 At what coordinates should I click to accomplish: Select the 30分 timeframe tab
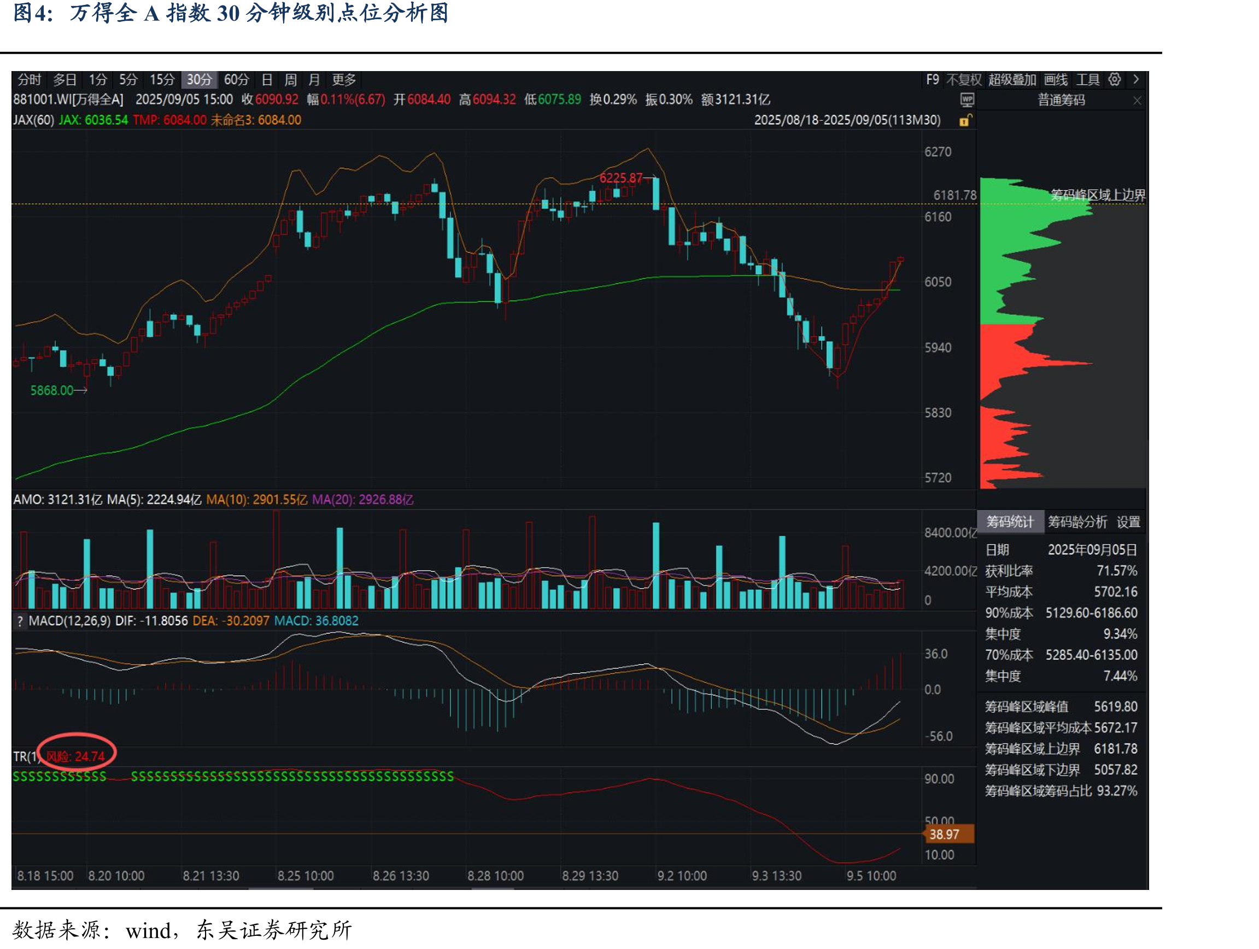(199, 80)
